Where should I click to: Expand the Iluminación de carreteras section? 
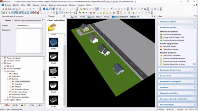194,70
